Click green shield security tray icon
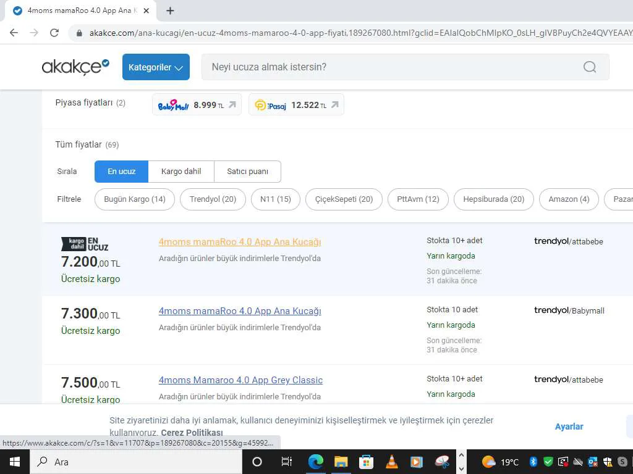The width and height of the screenshot is (633, 474). (x=548, y=462)
